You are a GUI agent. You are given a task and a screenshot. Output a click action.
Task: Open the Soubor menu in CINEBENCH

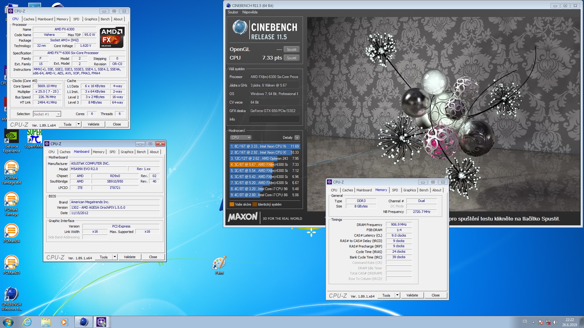[x=233, y=12]
